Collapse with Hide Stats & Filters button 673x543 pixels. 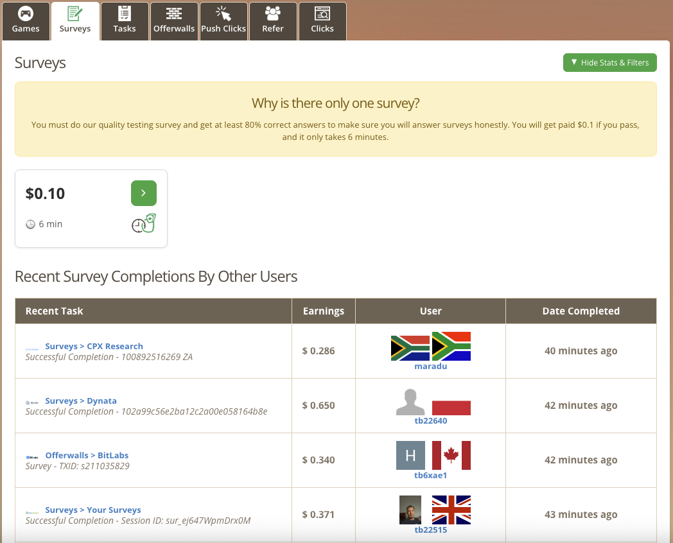coord(609,62)
